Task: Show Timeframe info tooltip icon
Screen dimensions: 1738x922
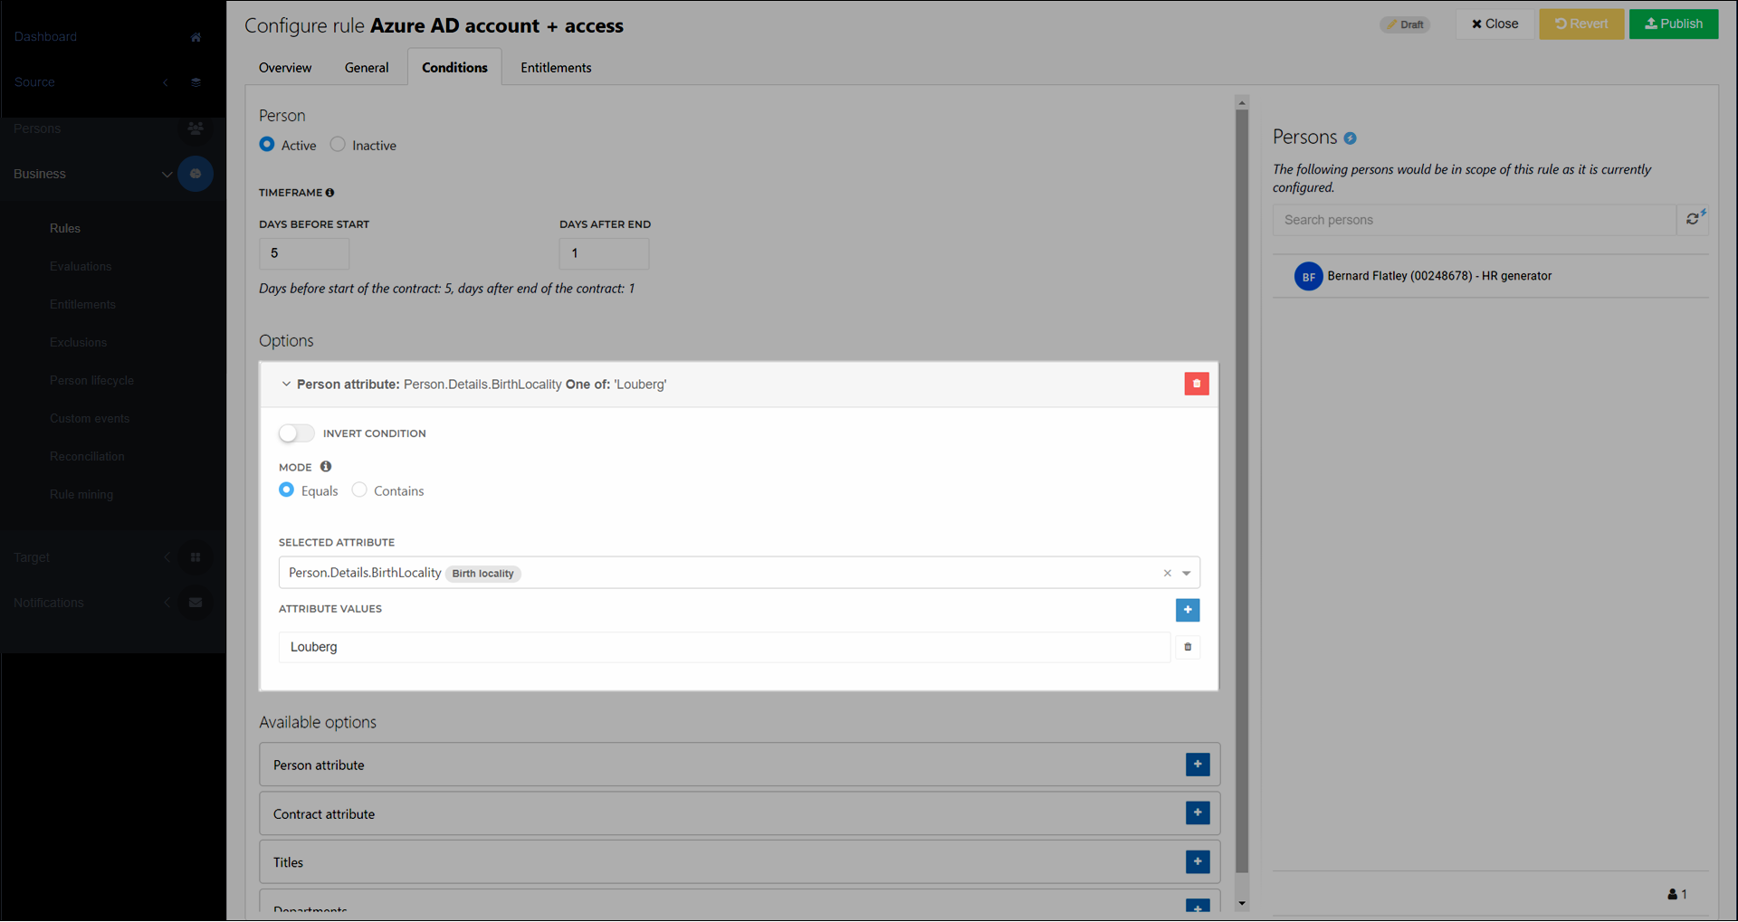Action: [329, 193]
